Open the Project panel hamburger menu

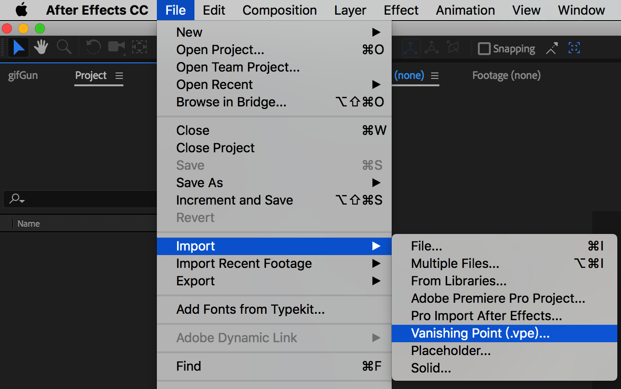119,76
